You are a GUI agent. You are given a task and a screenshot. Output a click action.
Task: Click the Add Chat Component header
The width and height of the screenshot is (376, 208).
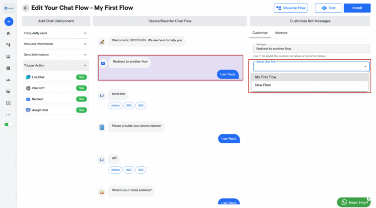point(56,21)
